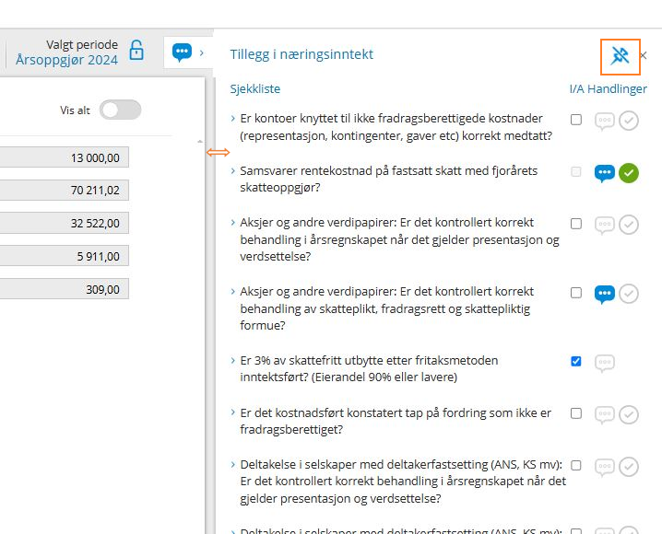Click the unlock padlock icon next to Årsoppgjør 2024
662x534 pixels.
[136, 50]
